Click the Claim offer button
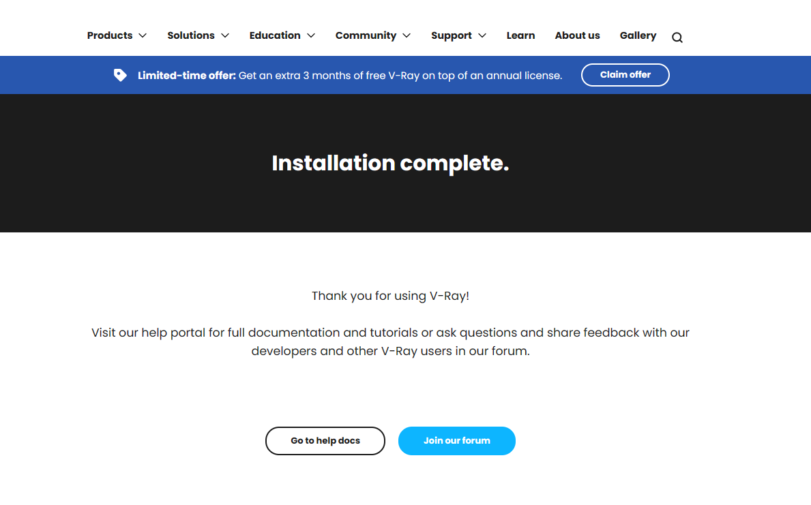The width and height of the screenshot is (811, 505). (625, 75)
